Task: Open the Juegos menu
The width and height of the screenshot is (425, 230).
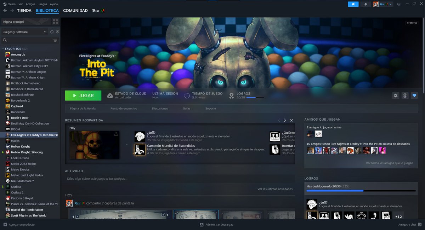Action: pos(42,4)
